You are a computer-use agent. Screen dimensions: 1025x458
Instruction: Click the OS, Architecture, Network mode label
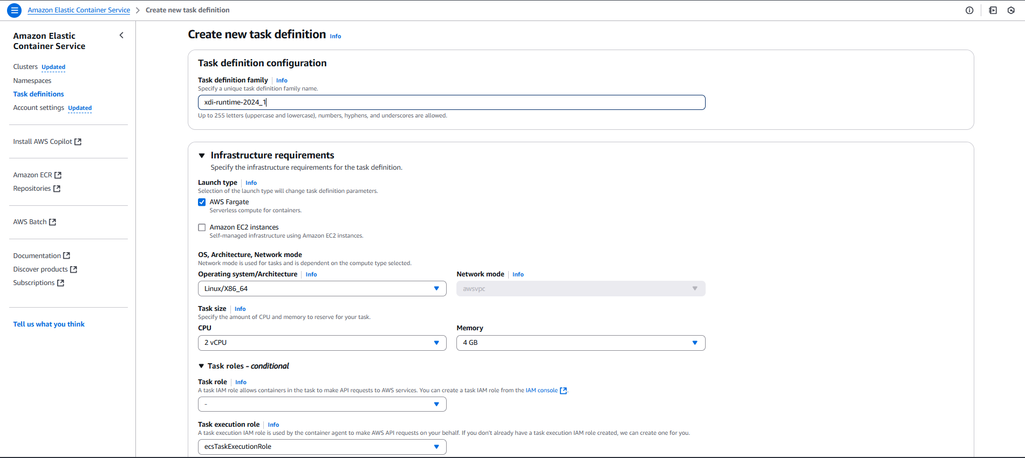click(x=250, y=255)
